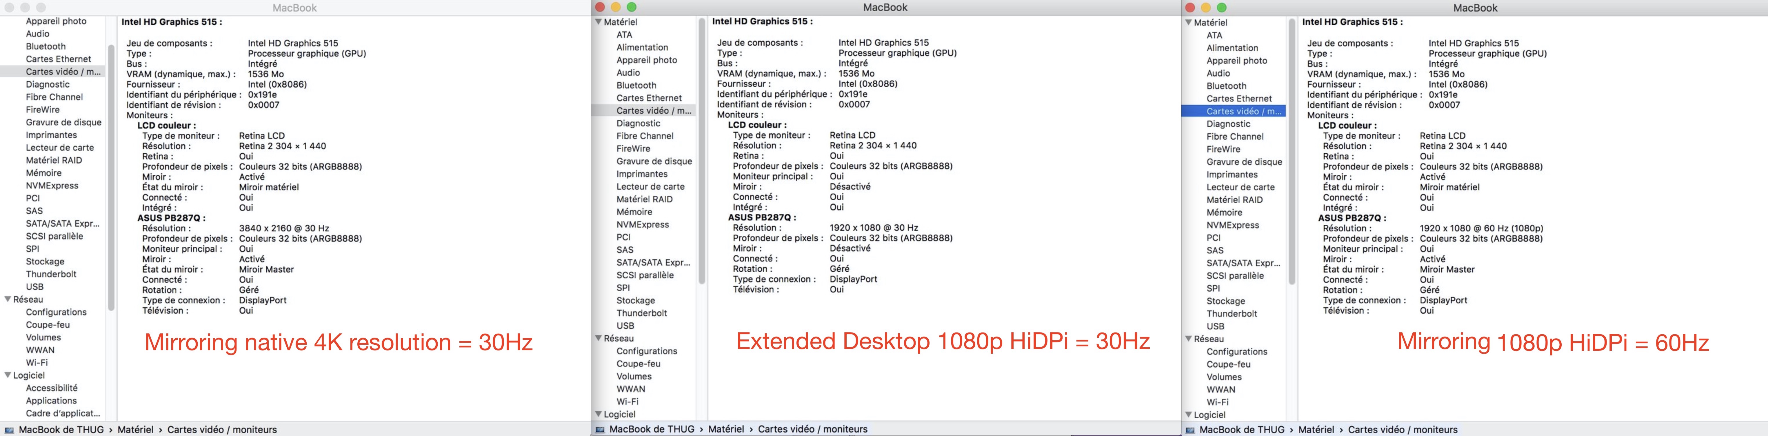Select SCSI parallèle in the right window sidebar
The width and height of the screenshot is (1768, 436).
(1235, 275)
